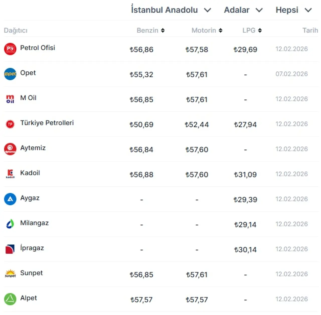Screen dimensions: 321x315
Task: Click the green Alpet logo
Action: pyautogui.click(x=10, y=299)
